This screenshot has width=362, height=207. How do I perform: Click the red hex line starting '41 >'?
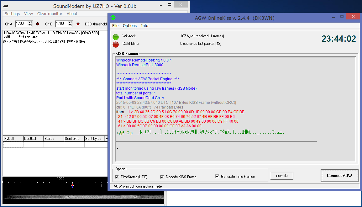click(178, 121)
